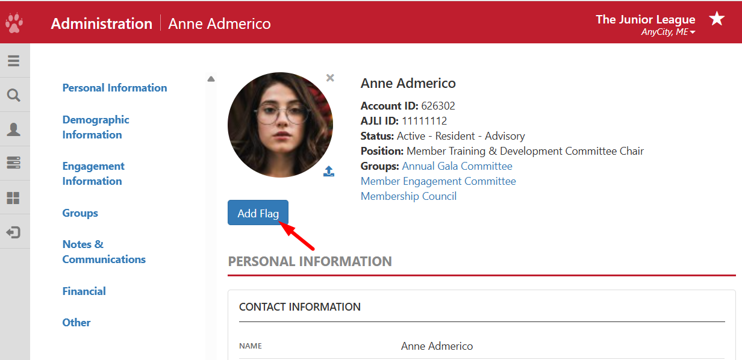
Task: Click the person profile sidebar icon
Action: pyautogui.click(x=13, y=129)
